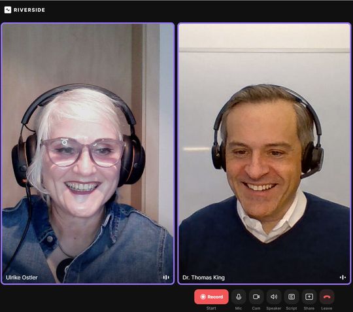Click the RIVERSIDE wordmark text
This screenshot has width=353, height=312.
tap(29, 10)
